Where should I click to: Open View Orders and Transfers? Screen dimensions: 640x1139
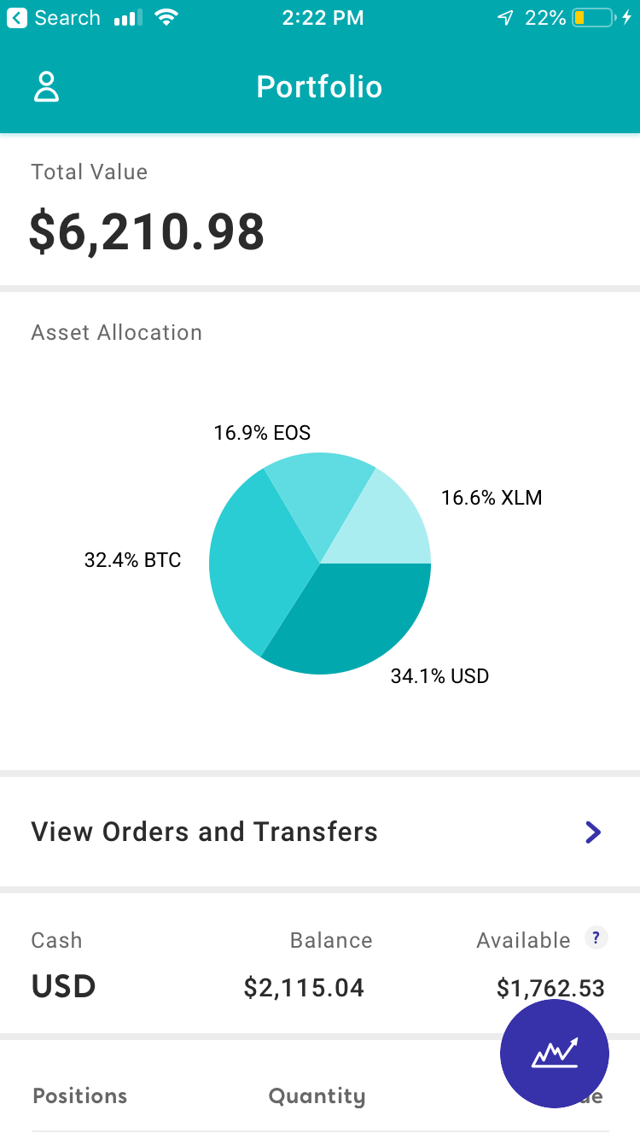(x=205, y=832)
